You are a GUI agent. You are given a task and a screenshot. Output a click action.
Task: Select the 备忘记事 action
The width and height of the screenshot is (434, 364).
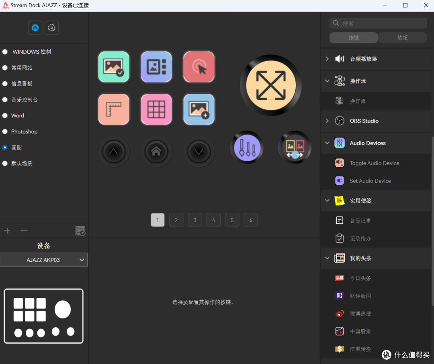click(x=376, y=220)
